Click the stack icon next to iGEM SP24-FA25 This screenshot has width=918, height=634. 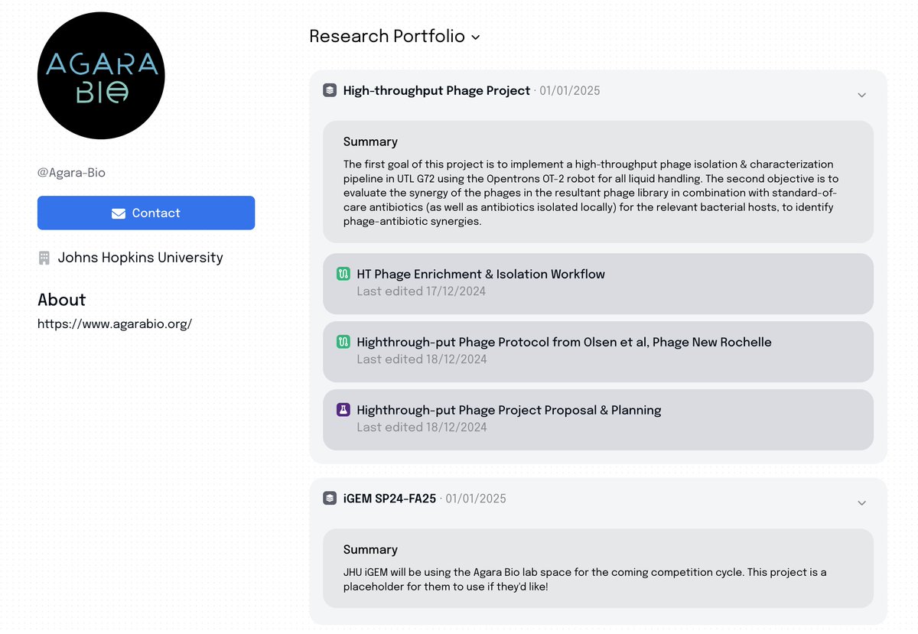[x=330, y=498]
